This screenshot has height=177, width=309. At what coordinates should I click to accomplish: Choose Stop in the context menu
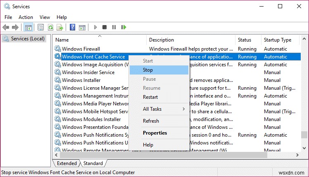[x=159, y=70]
